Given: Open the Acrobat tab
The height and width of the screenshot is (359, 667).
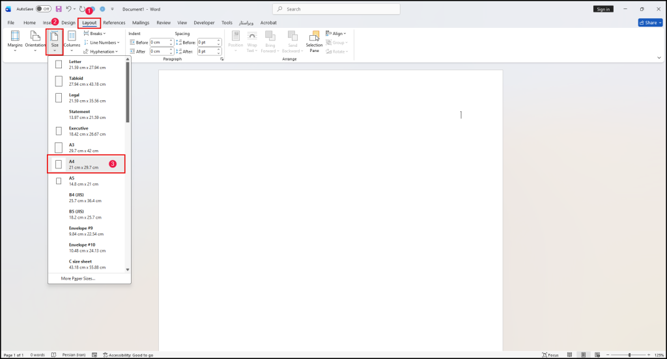Looking at the screenshot, I should tap(268, 23).
